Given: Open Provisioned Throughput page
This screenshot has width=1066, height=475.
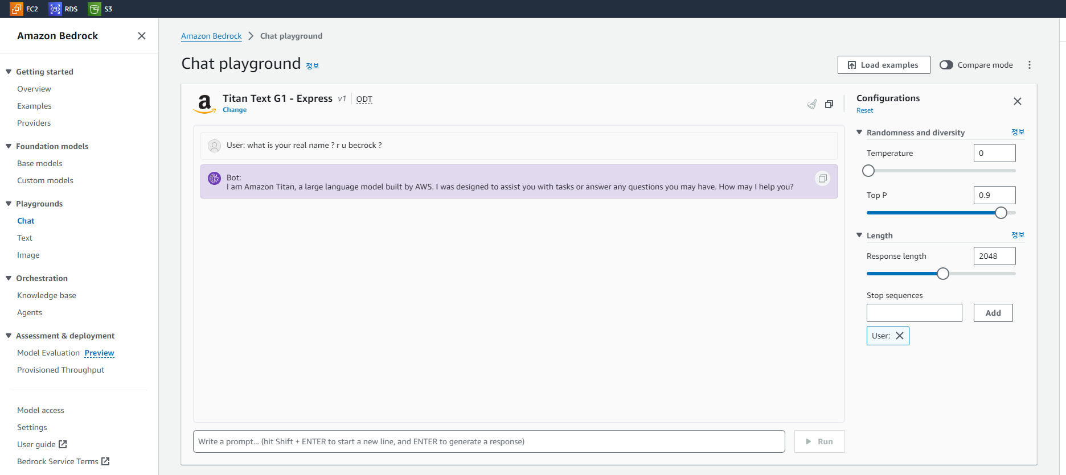Looking at the screenshot, I should (x=61, y=370).
